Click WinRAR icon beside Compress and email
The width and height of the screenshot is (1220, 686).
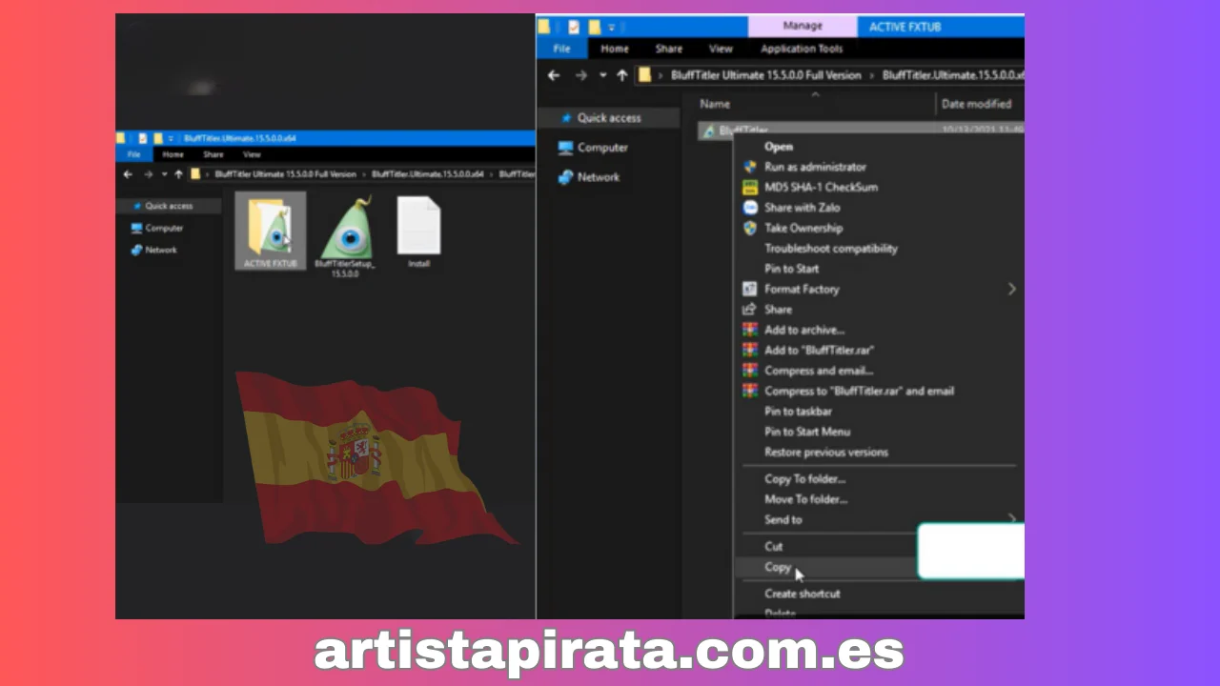[x=750, y=371]
